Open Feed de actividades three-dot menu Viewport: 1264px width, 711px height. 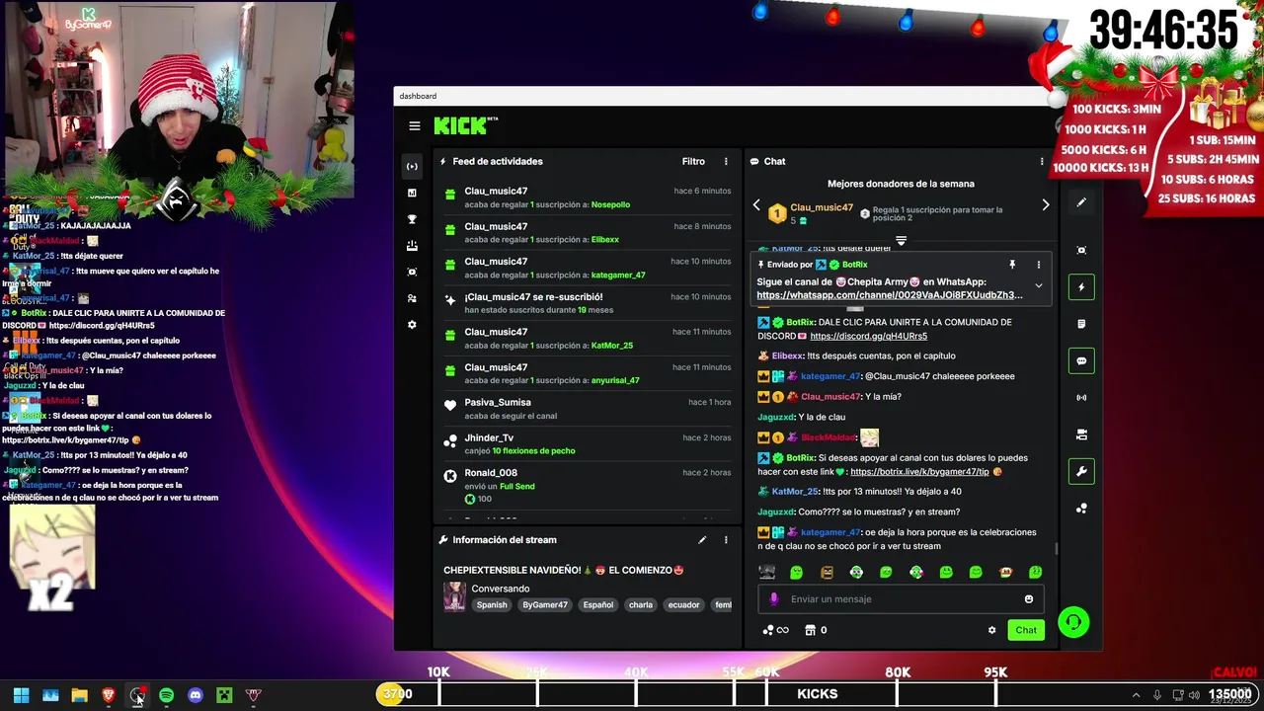click(726, 161)
